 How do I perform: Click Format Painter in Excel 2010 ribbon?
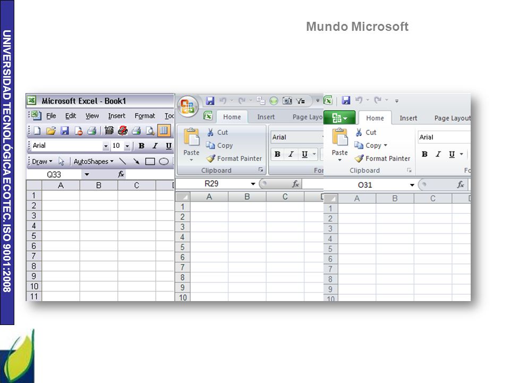click(382, 159)
